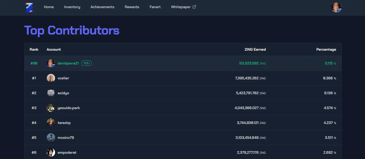Viewport: 365px width, 159px height.
Task: Click the Z logo in the navbar
Action: [29, 7]
